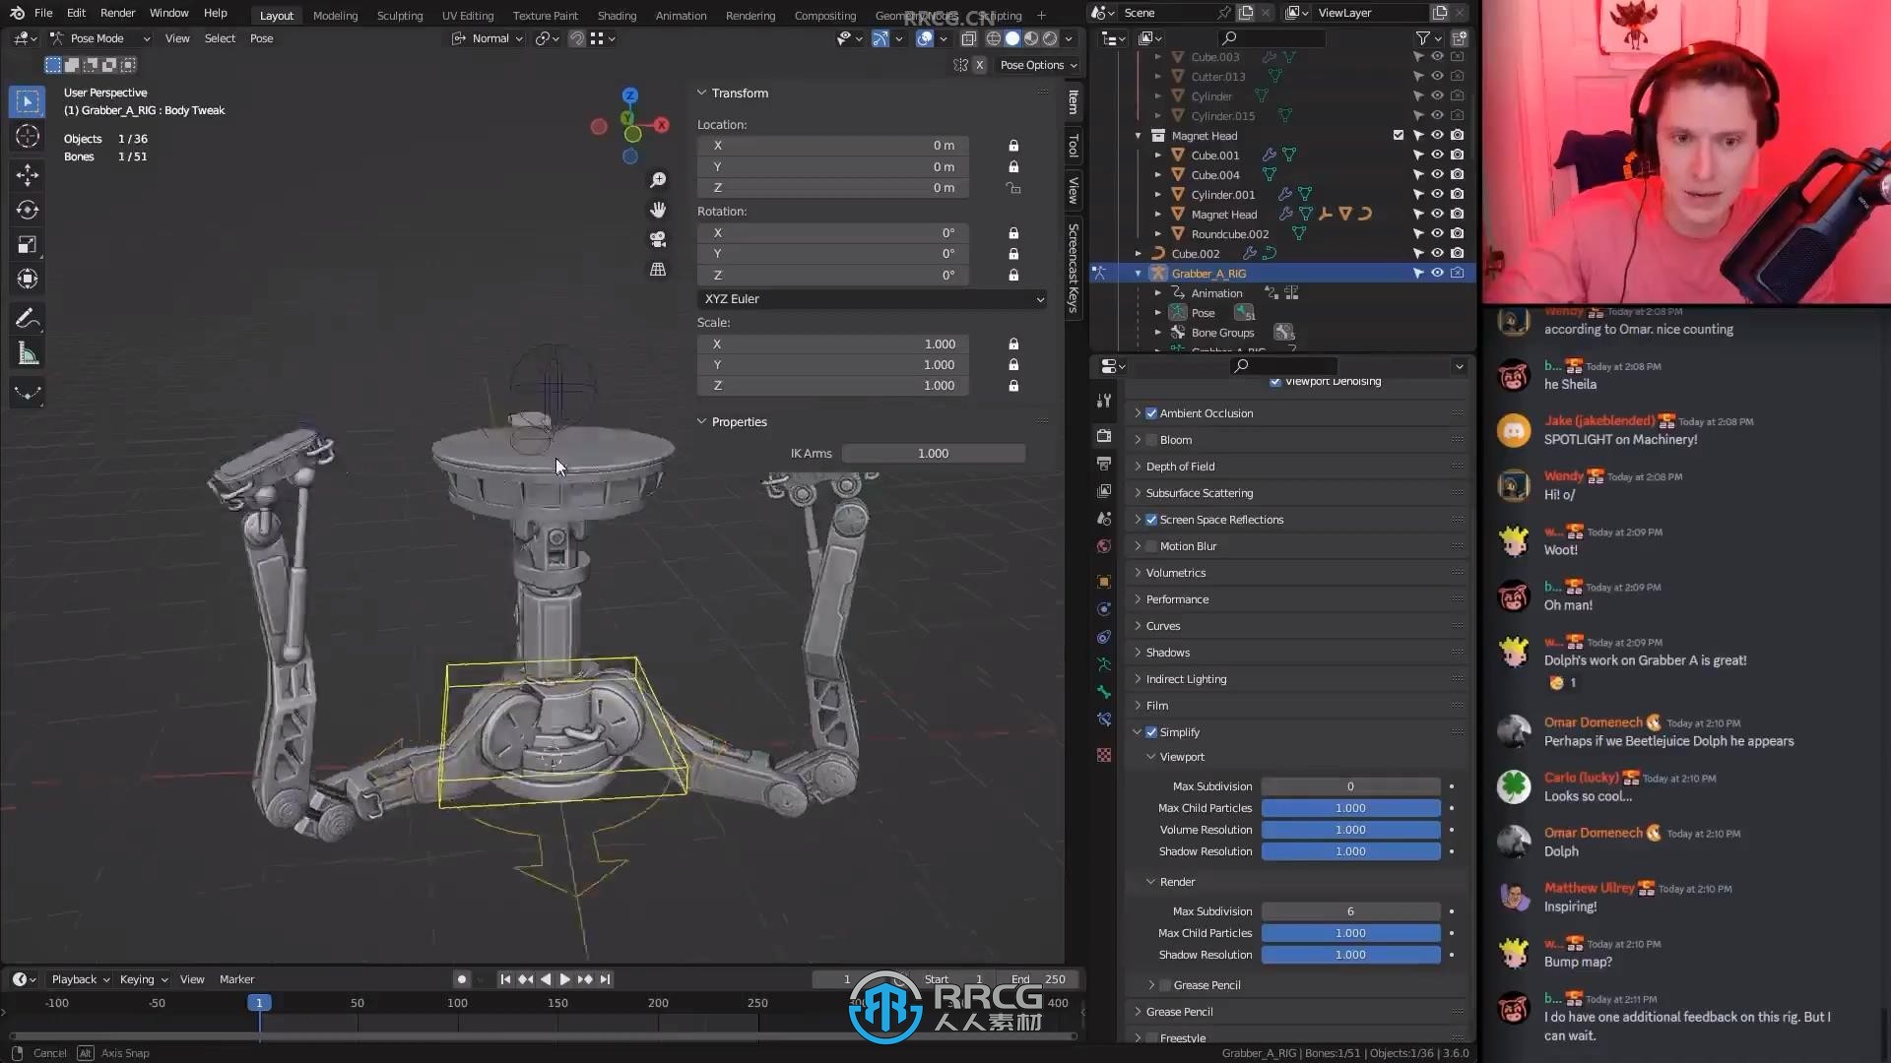
Task: Select the Measure ruler tool
Action: pyautogui.click(x=28, y=353)
